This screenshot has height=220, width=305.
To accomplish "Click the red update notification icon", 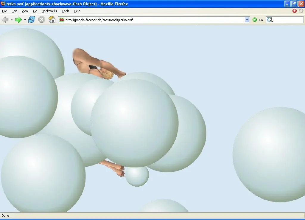I will pyautogui.click(x=294, y=11).
